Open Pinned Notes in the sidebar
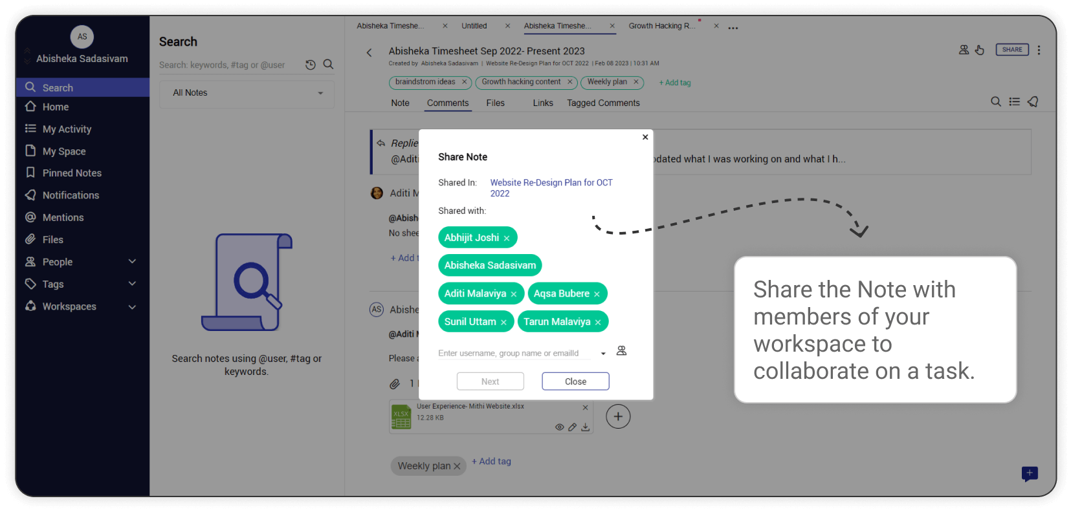The image size is (1071, 512). 72,173
